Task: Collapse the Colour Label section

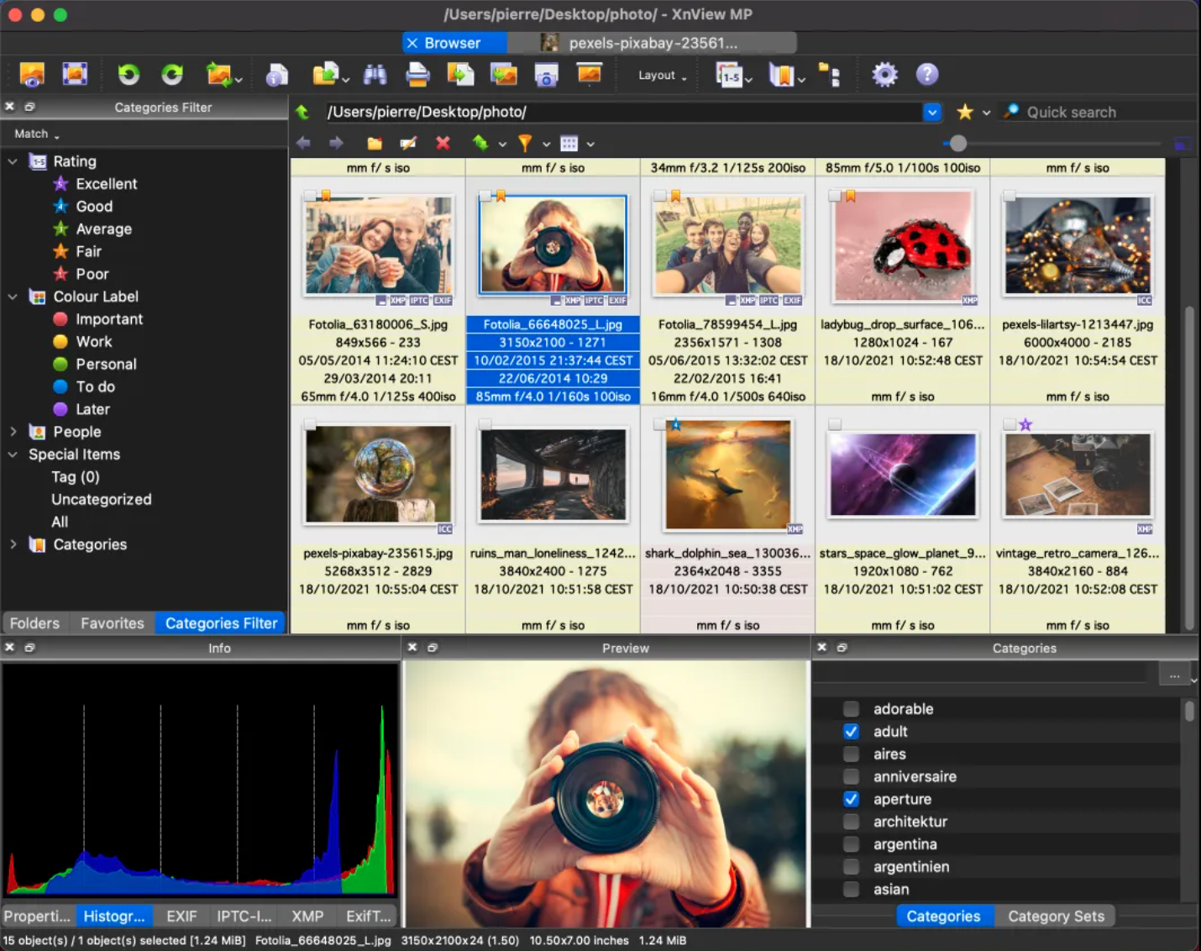Action: 13,296
